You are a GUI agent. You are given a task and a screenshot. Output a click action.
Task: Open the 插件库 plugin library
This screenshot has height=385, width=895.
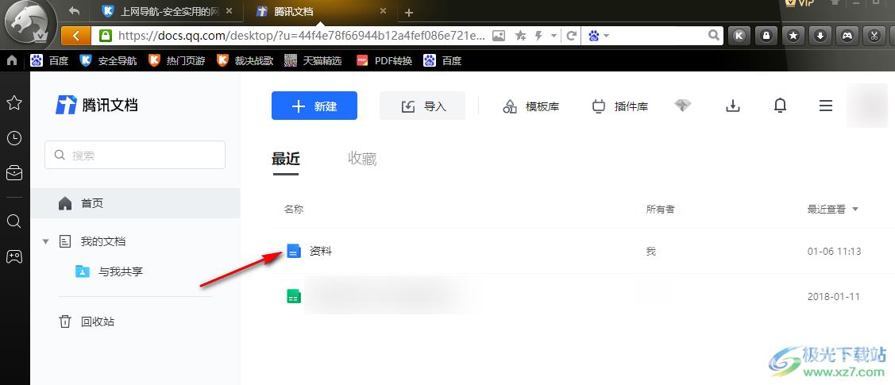620,106
